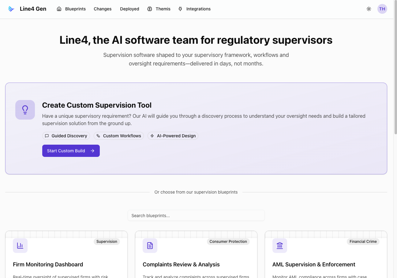Click the workflow icon in Custom Workflows badge
Viewport: 397px width, 278px height.
click(98, 135)
